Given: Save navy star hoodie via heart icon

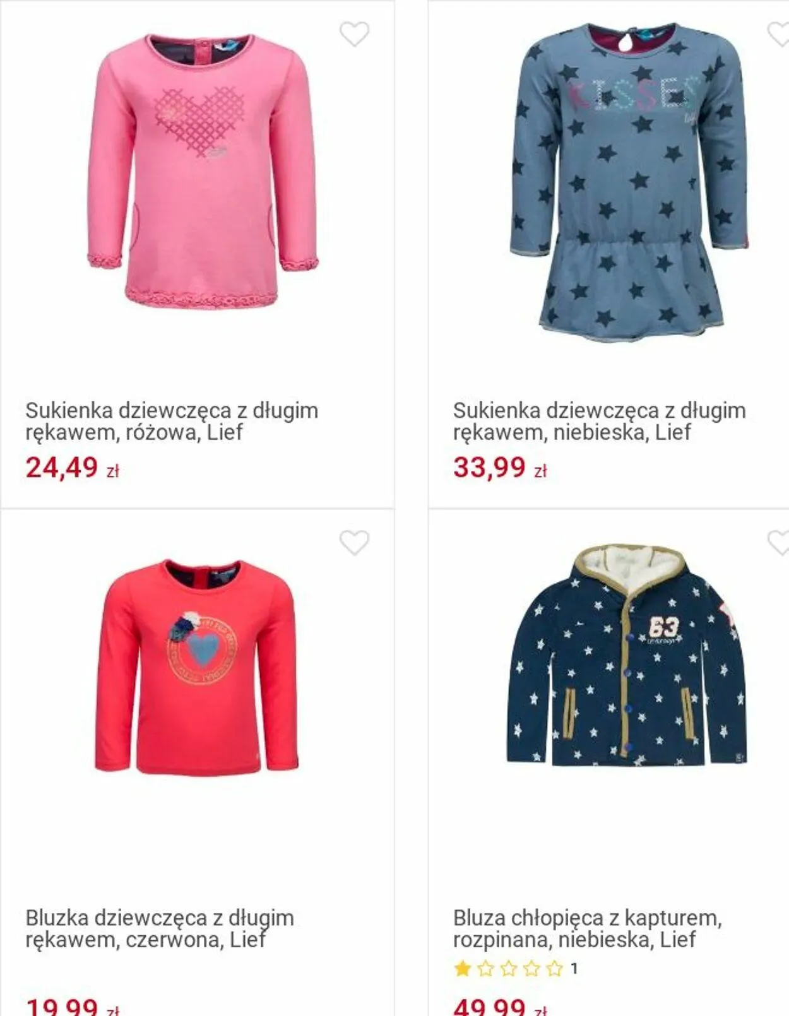Looking at the screenshot, I should [x=778, y=543].
